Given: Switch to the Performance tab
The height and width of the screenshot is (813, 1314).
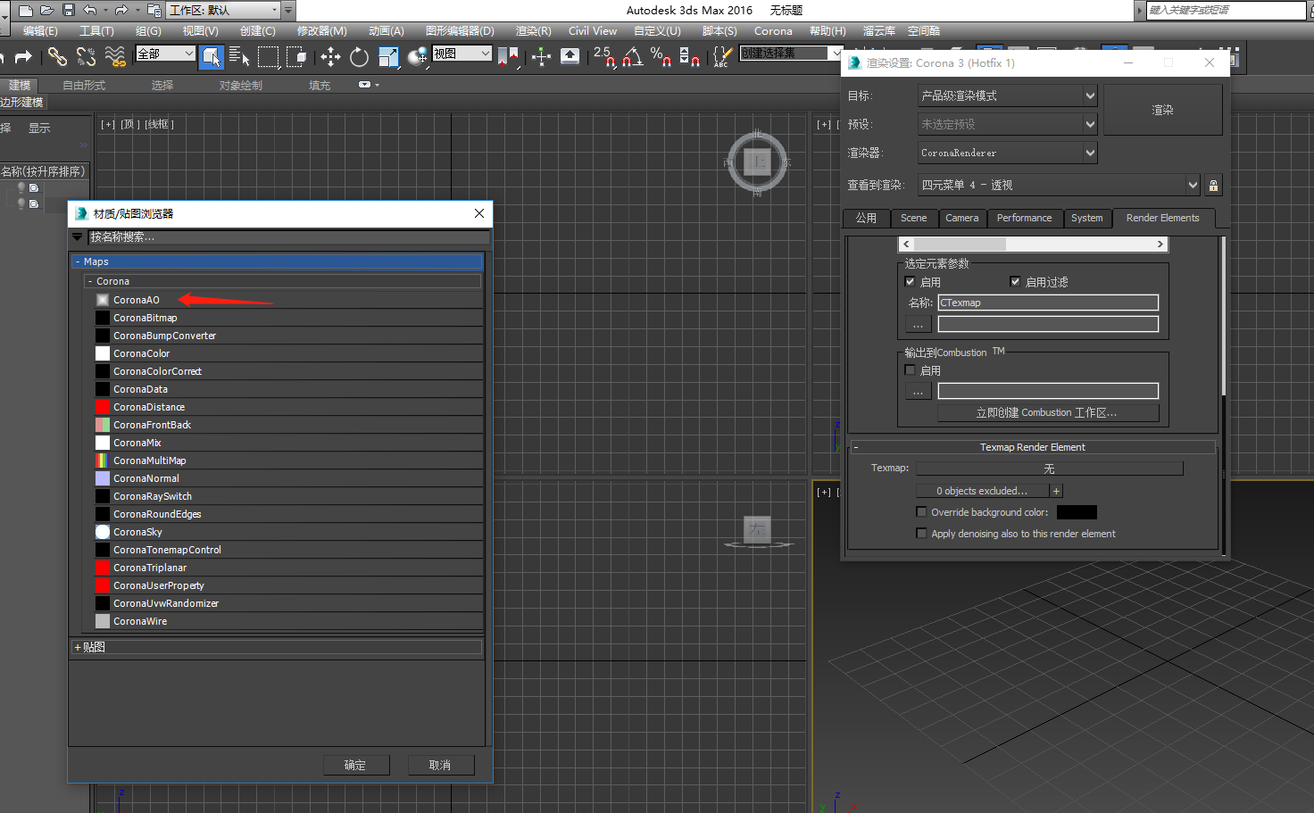Looking at the screenshot, I should click(x=1024, y=218).
